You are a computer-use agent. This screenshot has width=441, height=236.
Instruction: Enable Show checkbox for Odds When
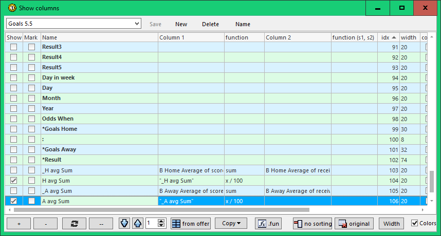(x=14, y=119)
